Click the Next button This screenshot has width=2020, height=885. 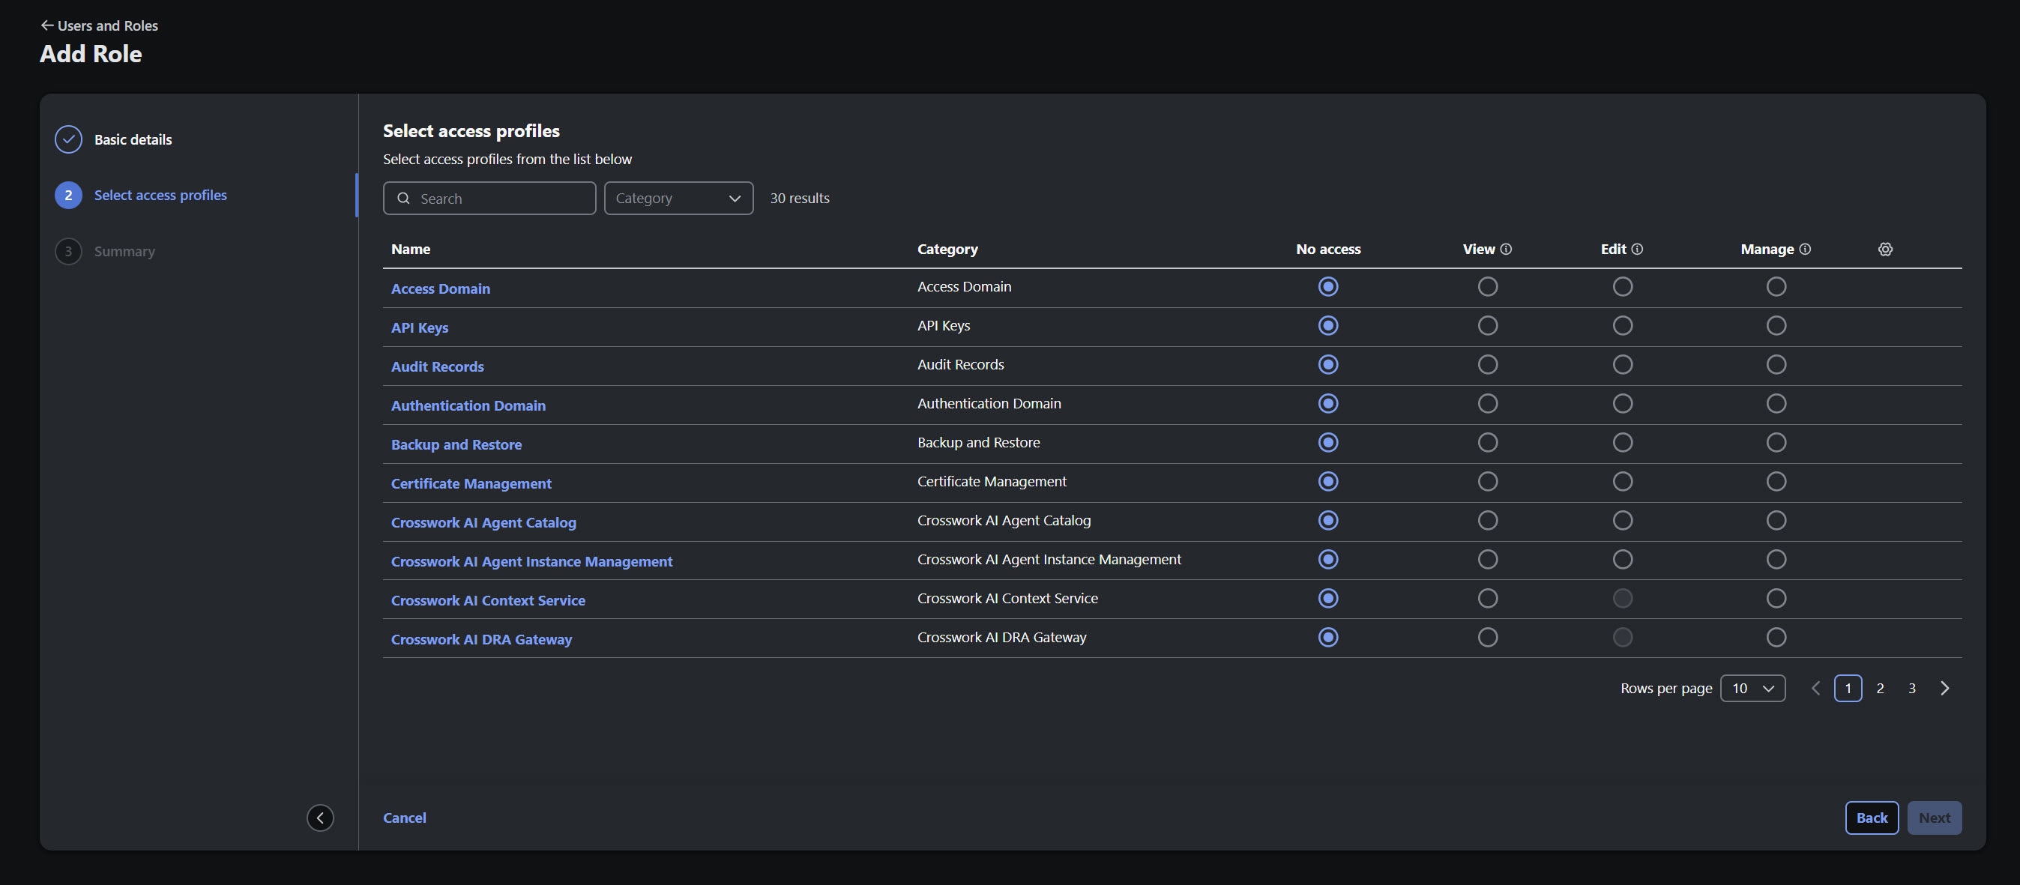pyautogui.click(x=1934, y=818)
